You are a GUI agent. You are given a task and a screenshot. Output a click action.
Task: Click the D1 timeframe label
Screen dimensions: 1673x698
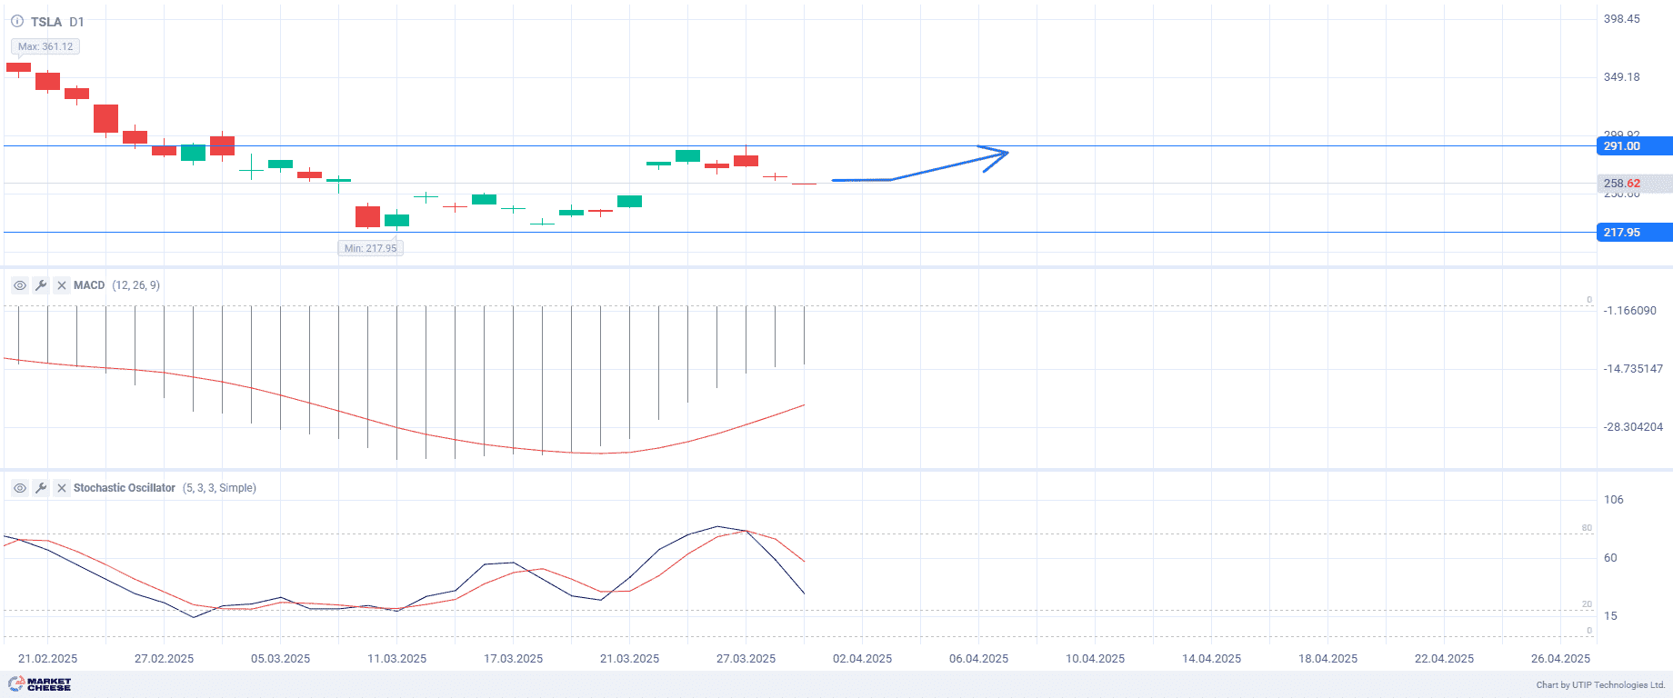76,22
